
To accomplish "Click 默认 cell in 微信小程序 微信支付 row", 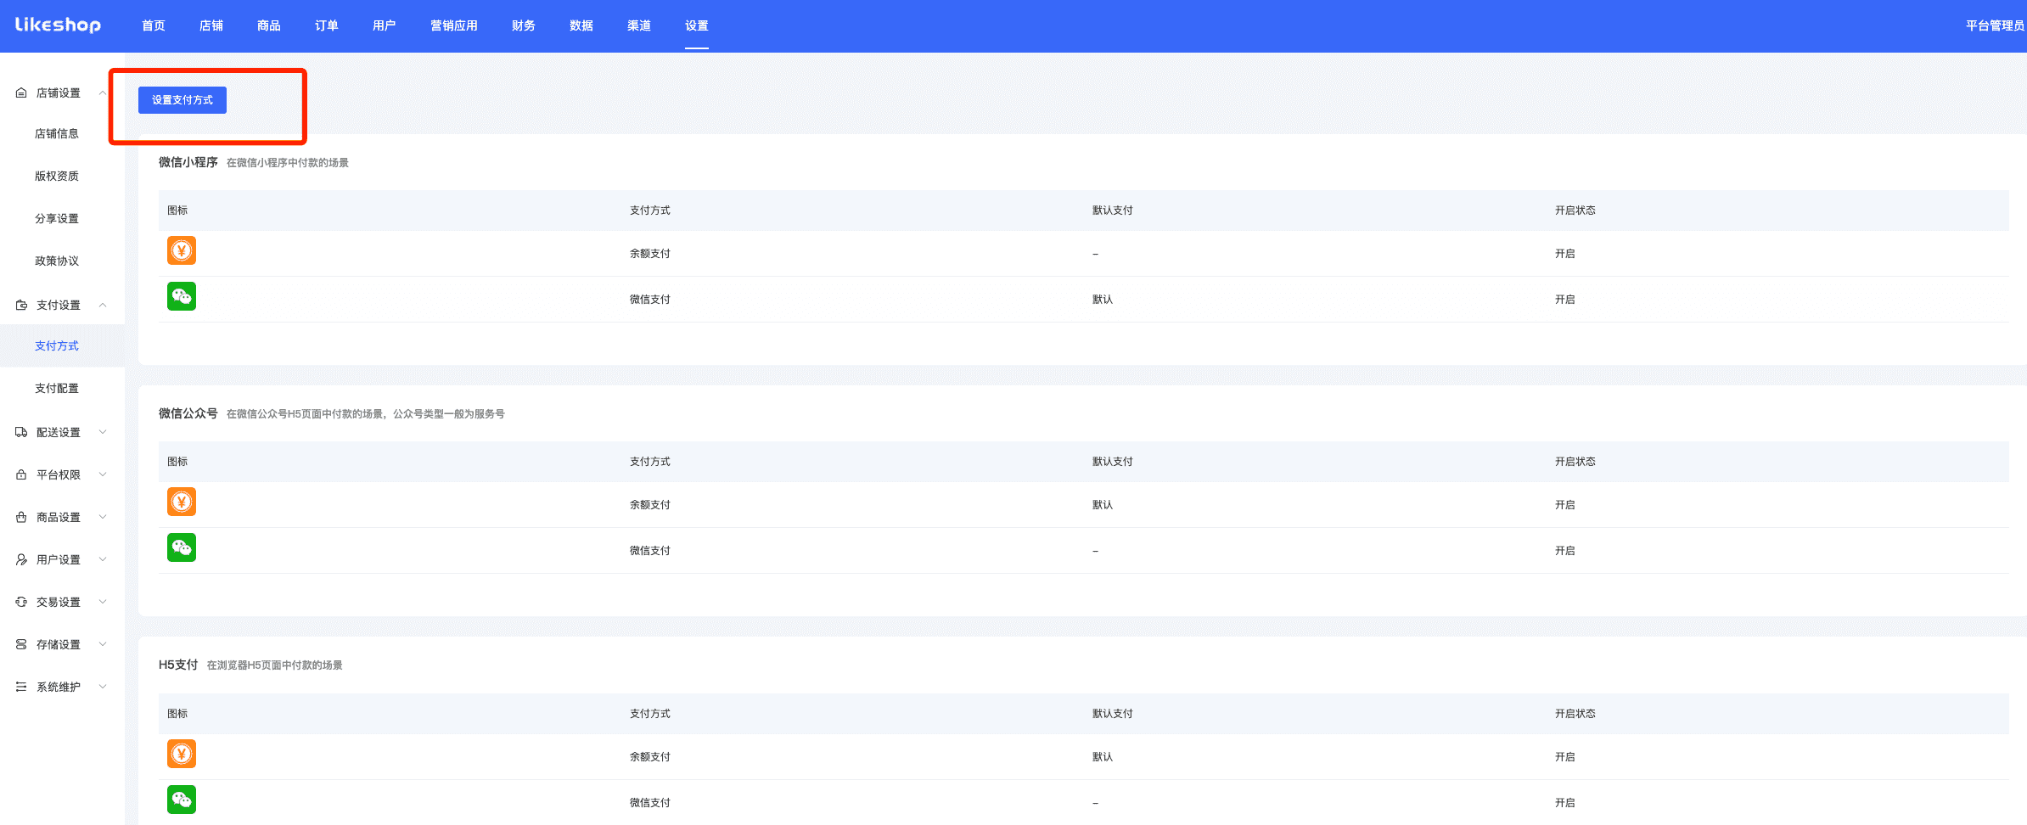I will (1103, 299).
